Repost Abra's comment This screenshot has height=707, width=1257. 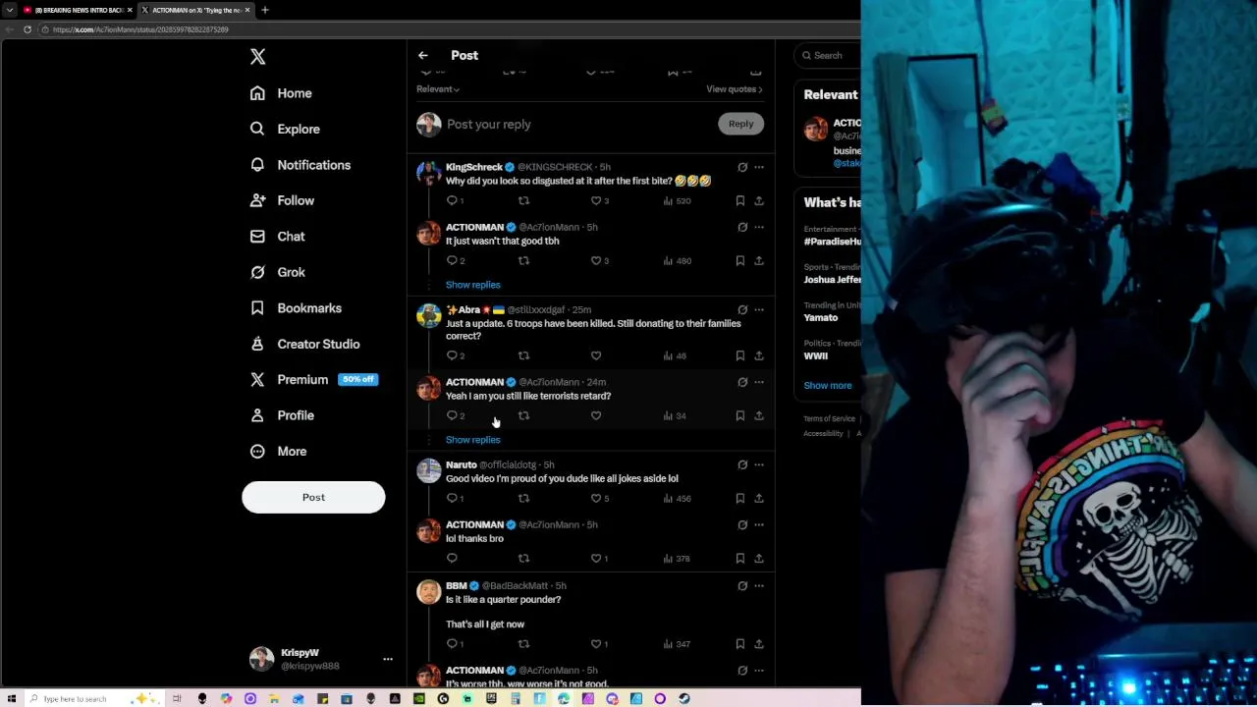coord(523,355)
